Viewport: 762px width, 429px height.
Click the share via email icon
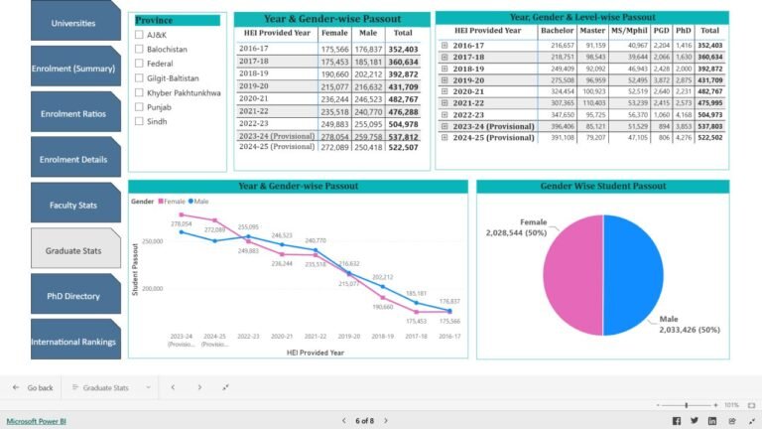click(x=732, y=421)
